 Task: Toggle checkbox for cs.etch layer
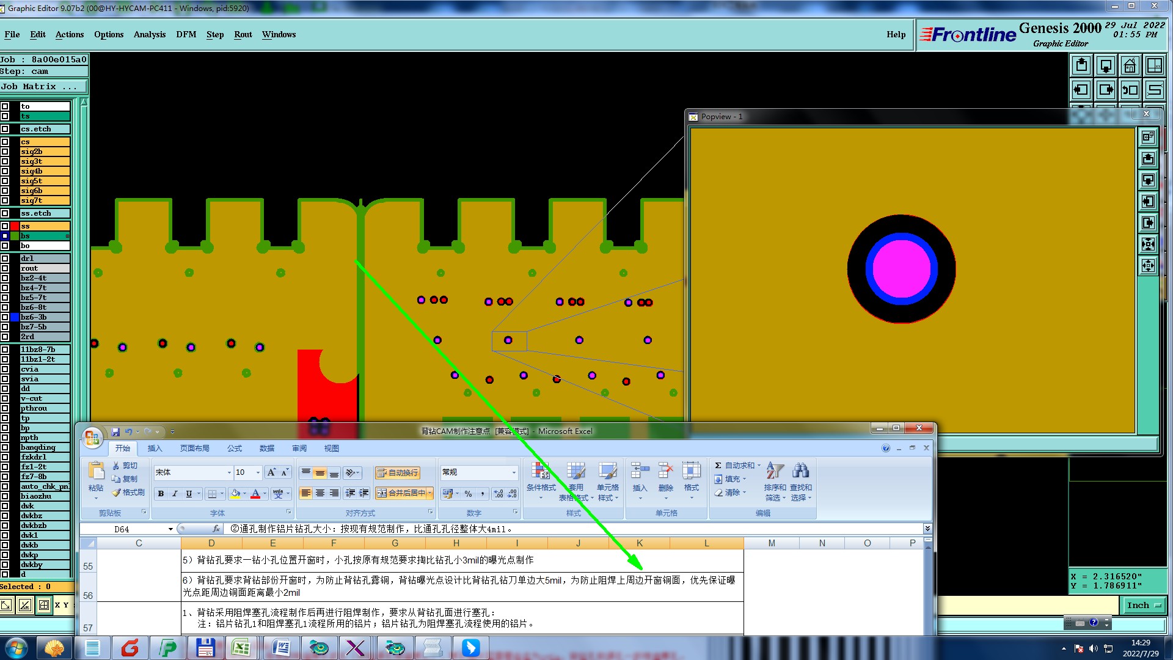coord(5,129)
